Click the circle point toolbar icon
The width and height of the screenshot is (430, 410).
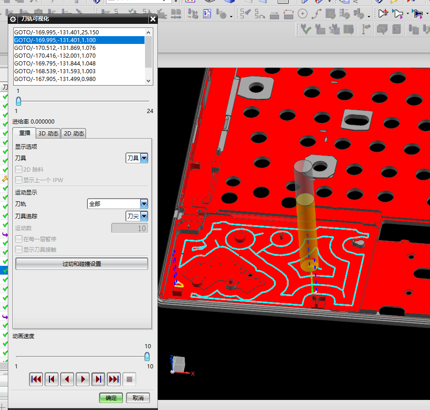click(303, 14)
